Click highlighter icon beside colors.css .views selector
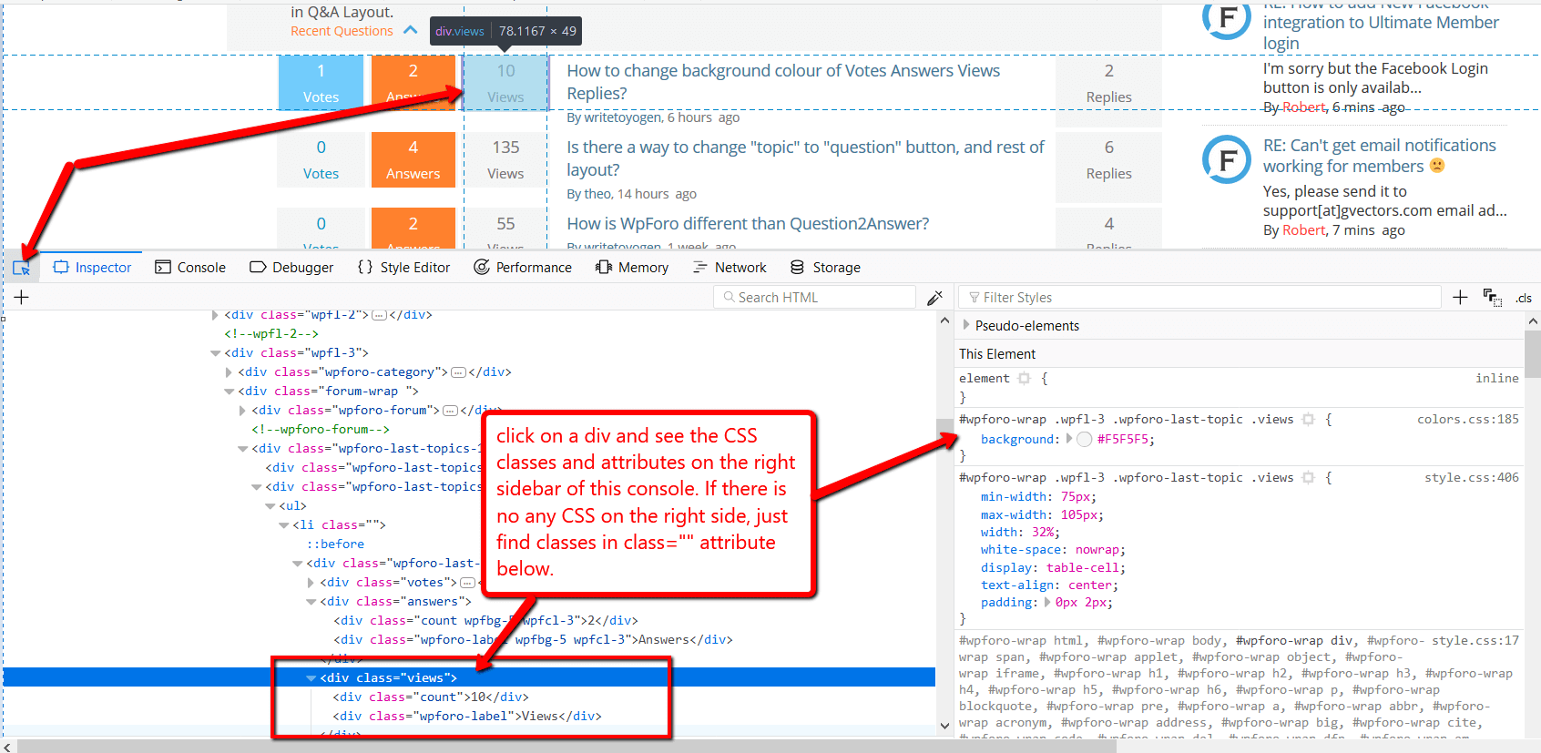Image resolution: width=1541 pixels, height=753 pixels. point(1309,420)
